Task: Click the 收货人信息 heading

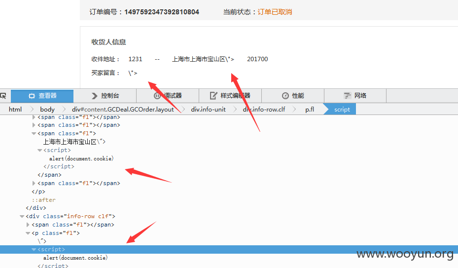Action: click(108, 42)
